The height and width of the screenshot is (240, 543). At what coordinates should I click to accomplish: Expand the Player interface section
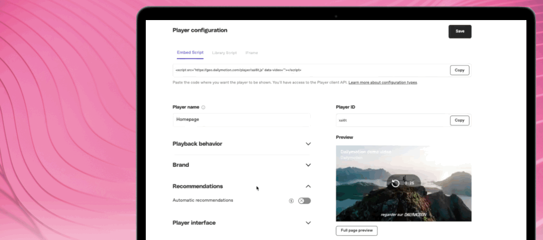click(242, 223)
